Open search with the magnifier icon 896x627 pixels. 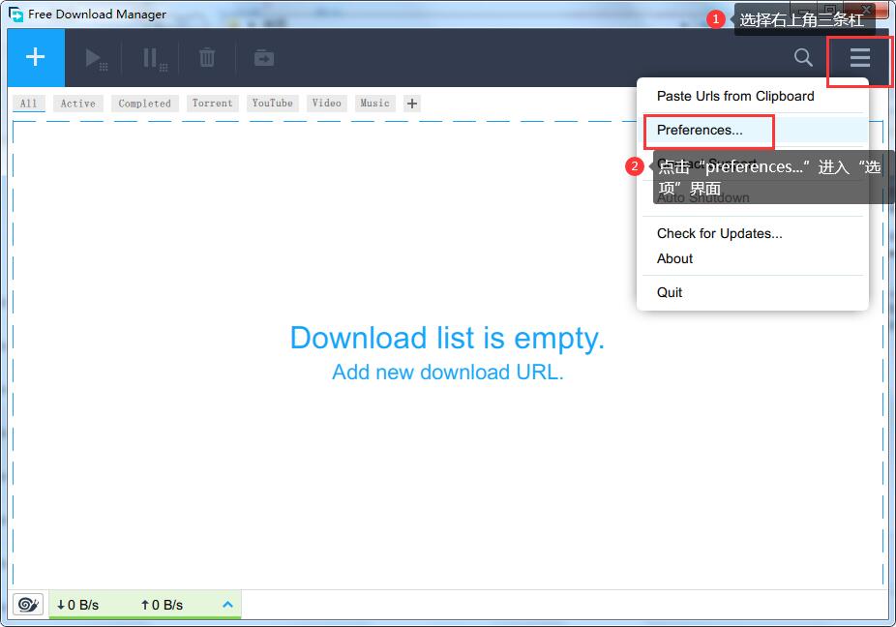[x=803, y=58]
